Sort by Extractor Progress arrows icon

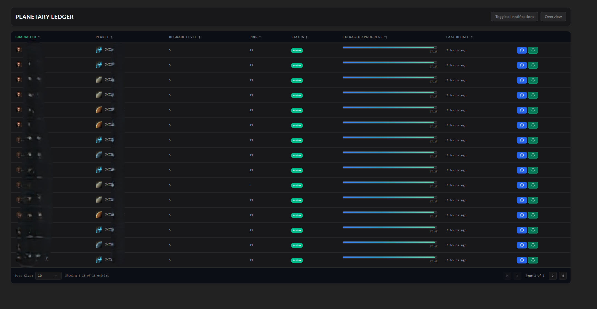386,37
